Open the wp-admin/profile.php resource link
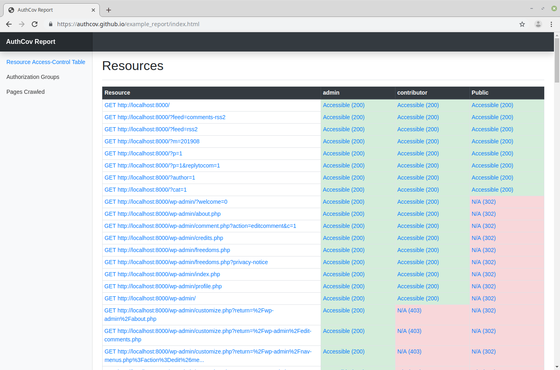 163,286
